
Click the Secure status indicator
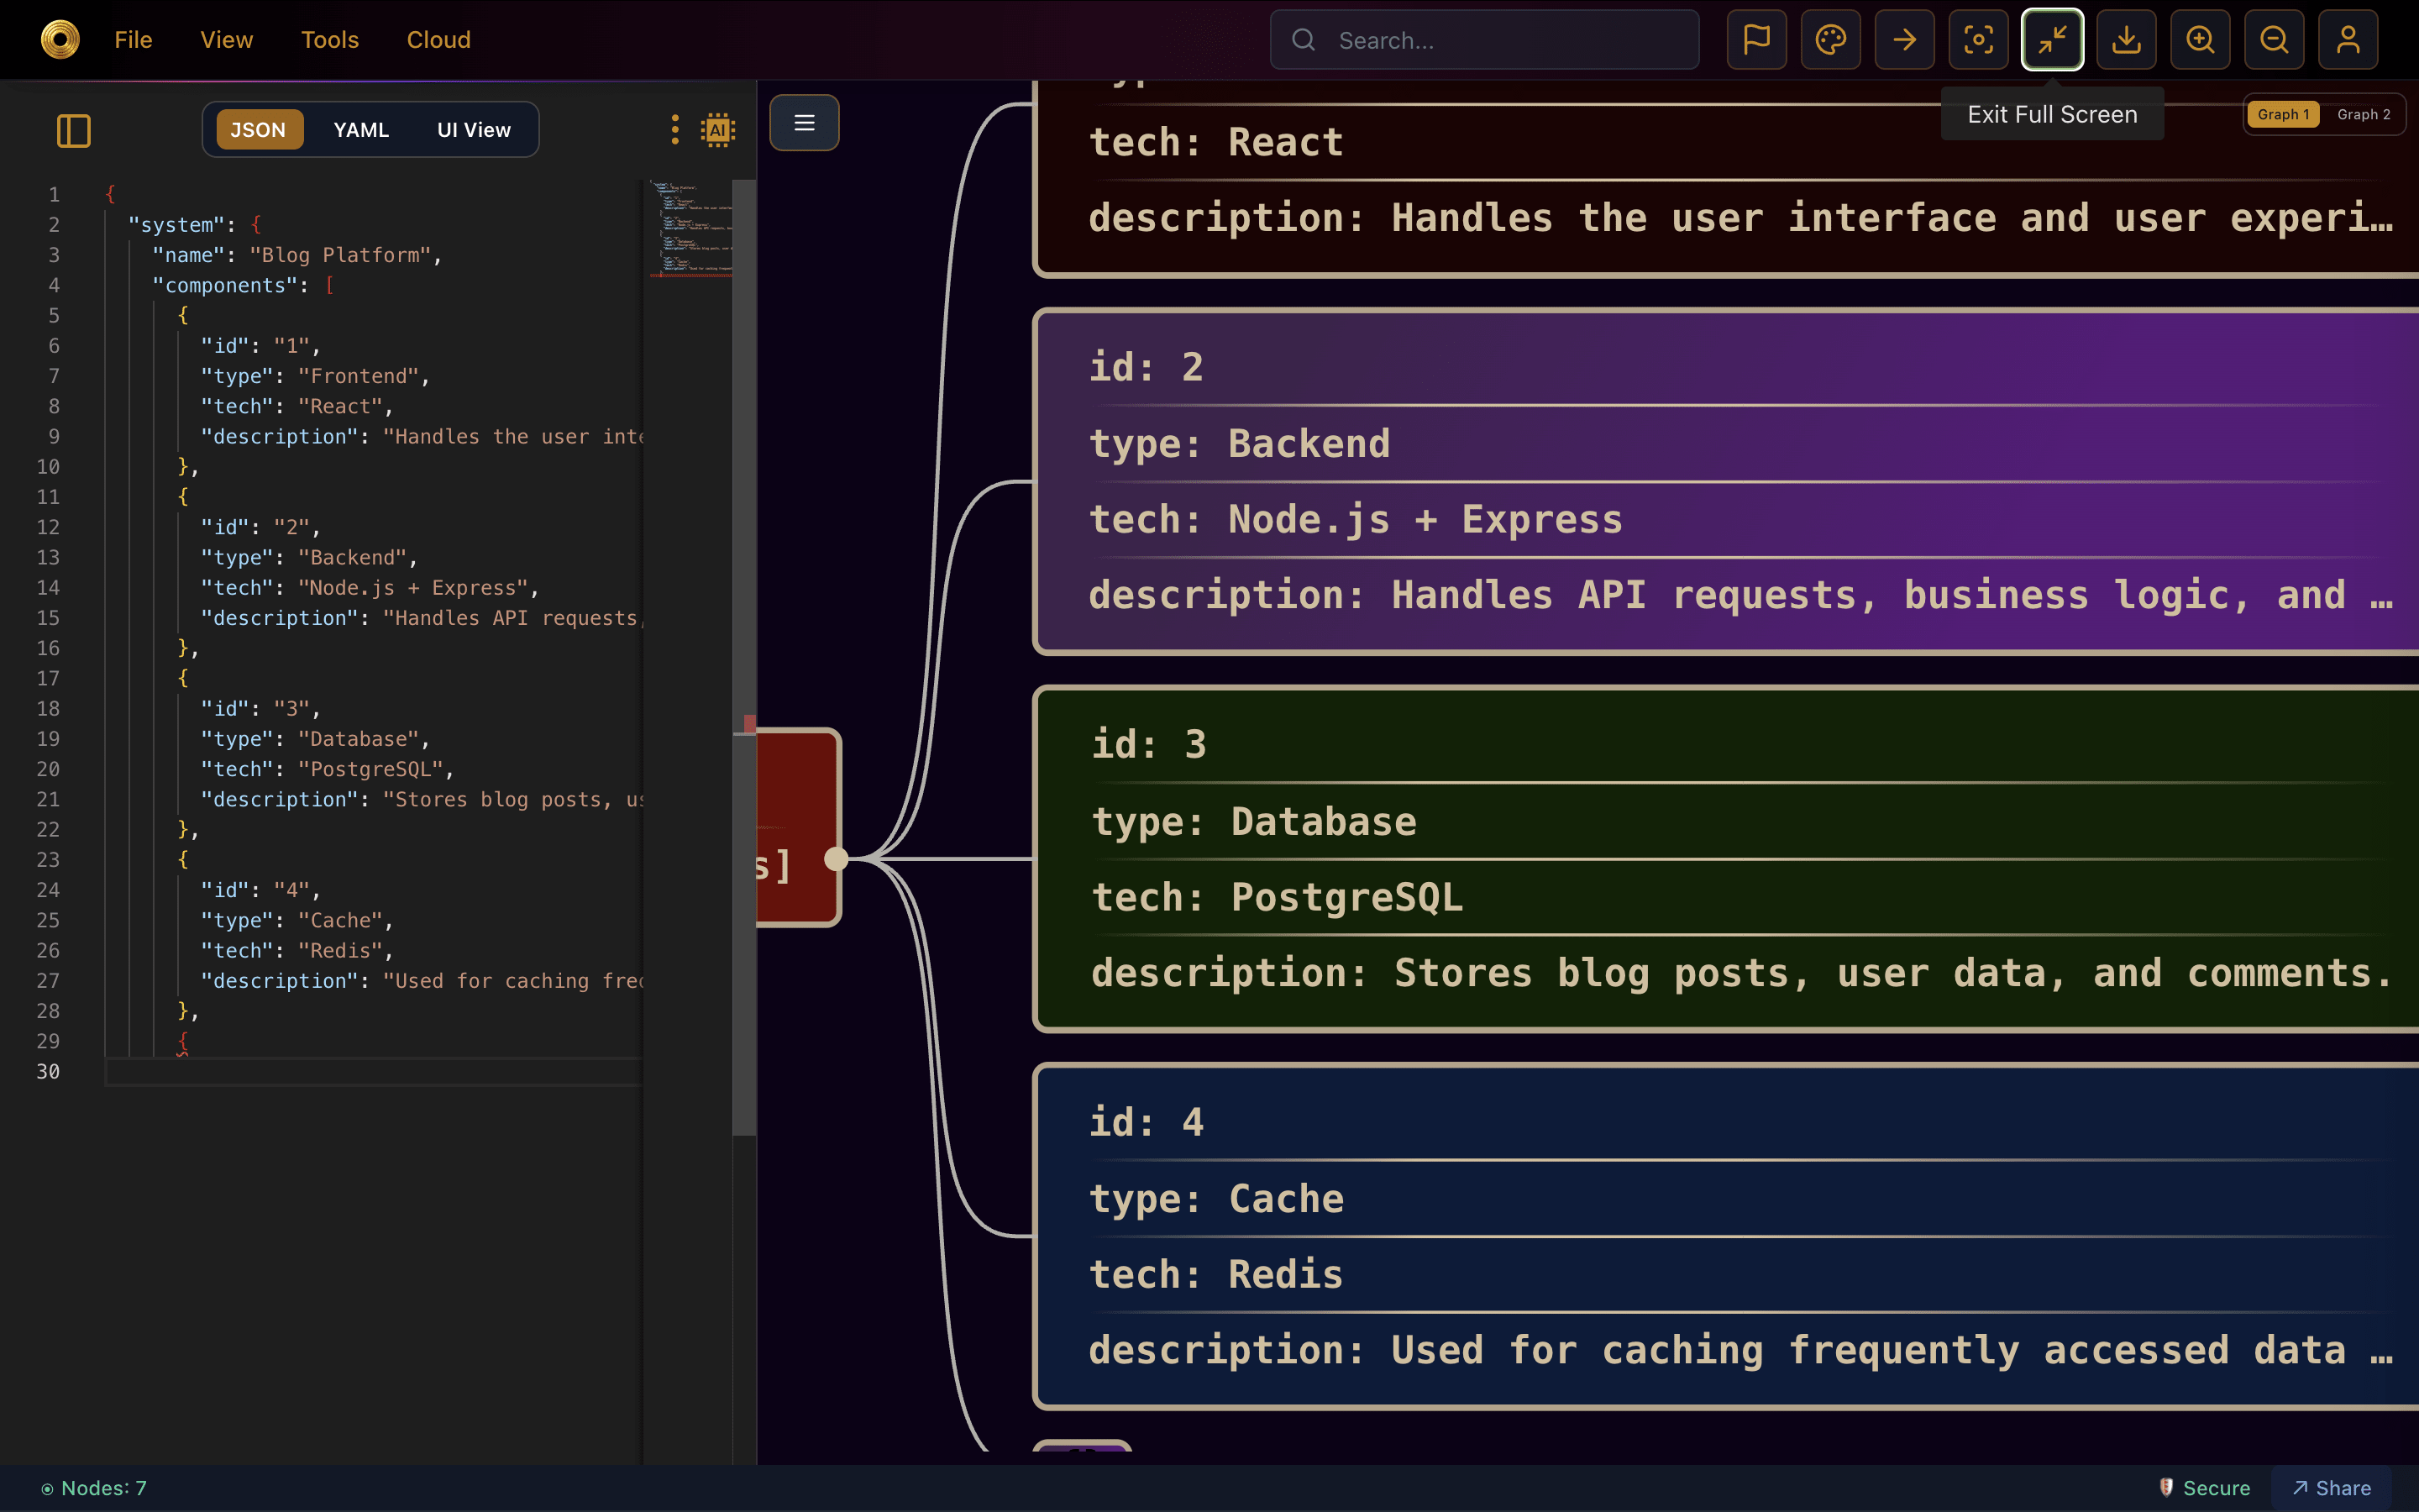coord(2204,1488)
